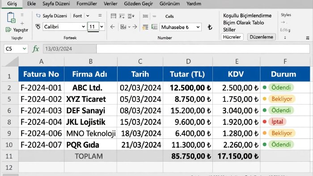Open the Sayfa Düzeni ribbon tab
The width and height of the screenshot is (313, 176).
pyautogui.click(x=56, y=4)
